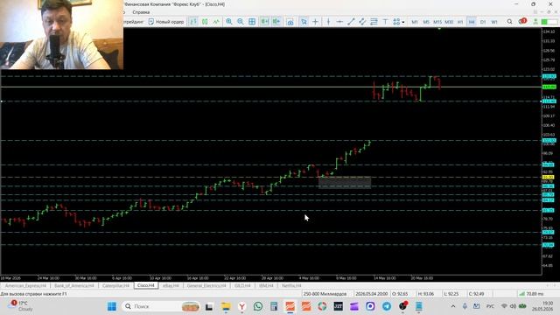Viewport: 560px width, 315px height.
Task: Switch timeframe to D1
Action: click(483, 22)
